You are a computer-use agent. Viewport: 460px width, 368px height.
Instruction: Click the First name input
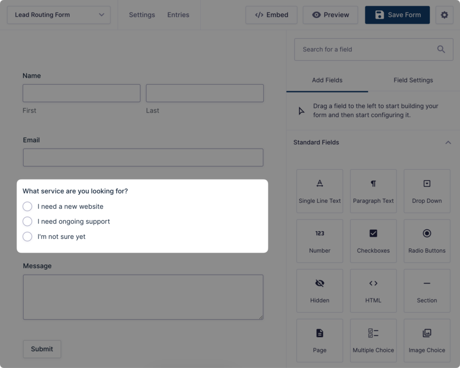[x=82, y=93]
